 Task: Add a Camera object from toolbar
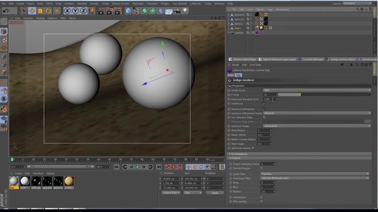click(x=177, y=11)
